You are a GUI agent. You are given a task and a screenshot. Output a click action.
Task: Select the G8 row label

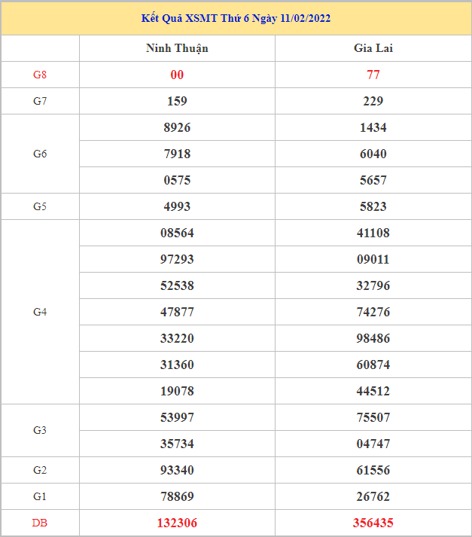[40, 75]
